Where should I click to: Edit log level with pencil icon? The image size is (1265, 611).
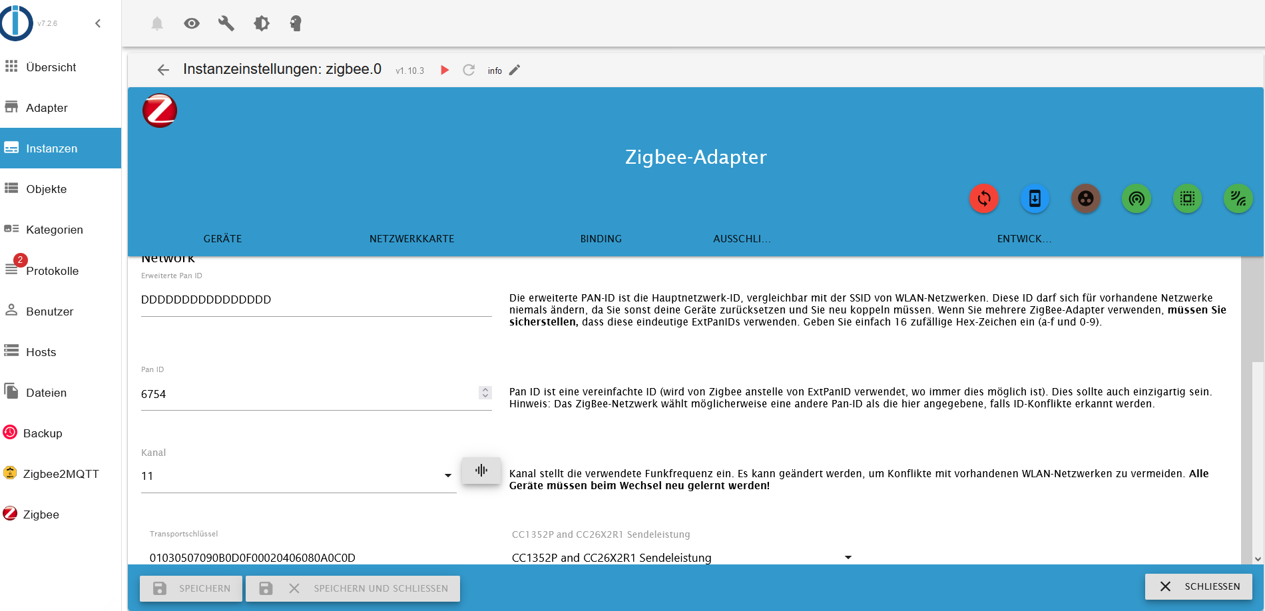tap(515, 70)
